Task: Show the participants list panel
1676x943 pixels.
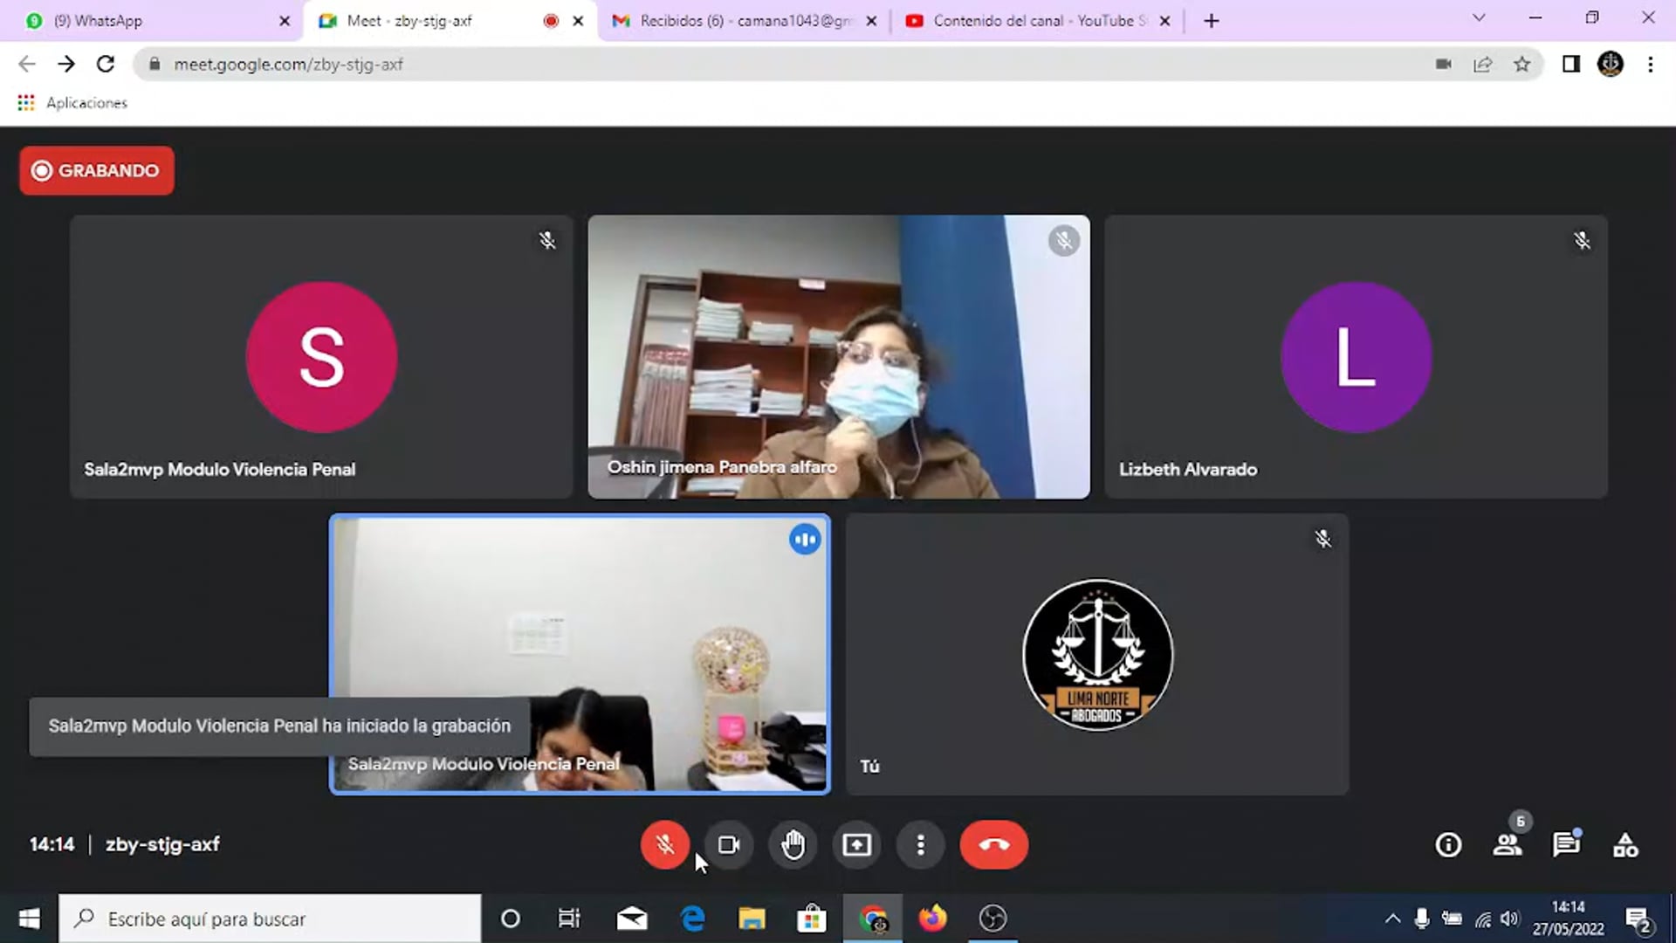Action: pyautogui.click(x=1508, y=844)
